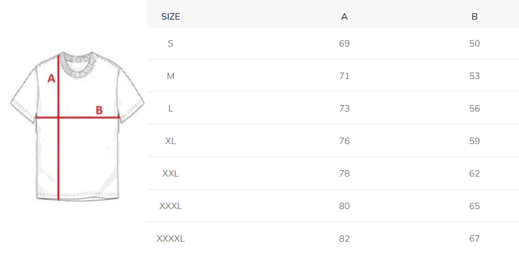Click the XXXXL size row label
Screen dimensions: 519x253
[170, 239]
